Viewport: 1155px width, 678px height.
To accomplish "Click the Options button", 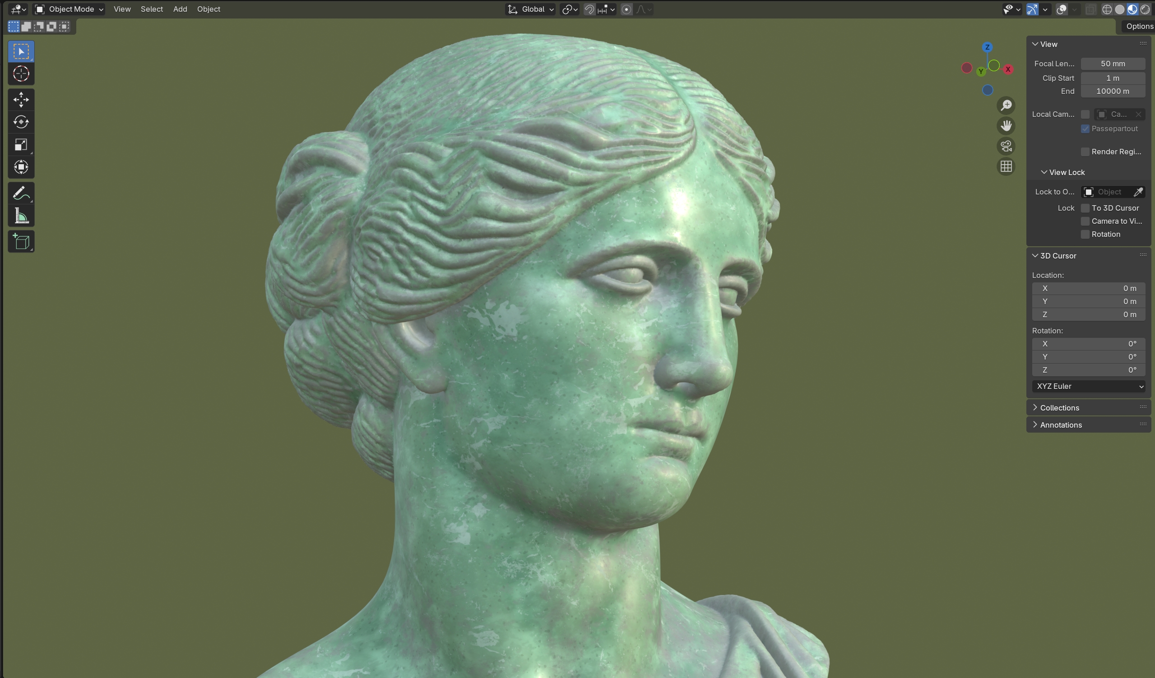I will [1138, 26].
